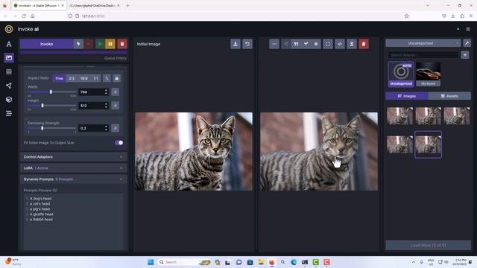Viewport: 477px width, 268px height.
Task: Switch to the InvokeAI browser tab
Action: pyautogui.click(x=39, y=5)
